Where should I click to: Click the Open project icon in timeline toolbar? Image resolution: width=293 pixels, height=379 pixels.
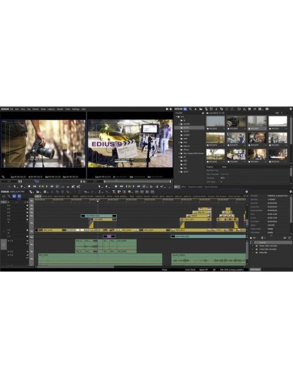(38, 192)
